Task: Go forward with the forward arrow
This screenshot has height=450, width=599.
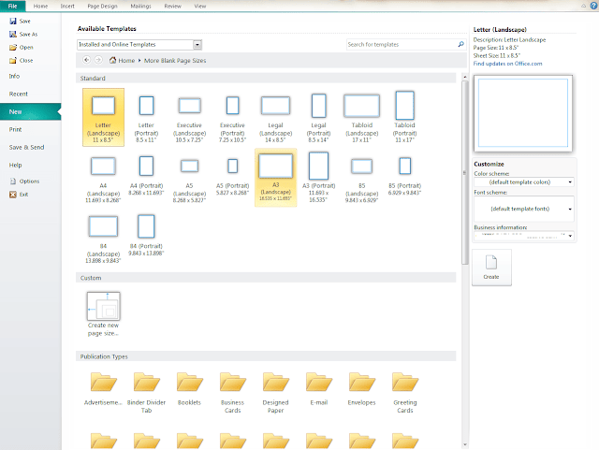Action: (98, 60)
